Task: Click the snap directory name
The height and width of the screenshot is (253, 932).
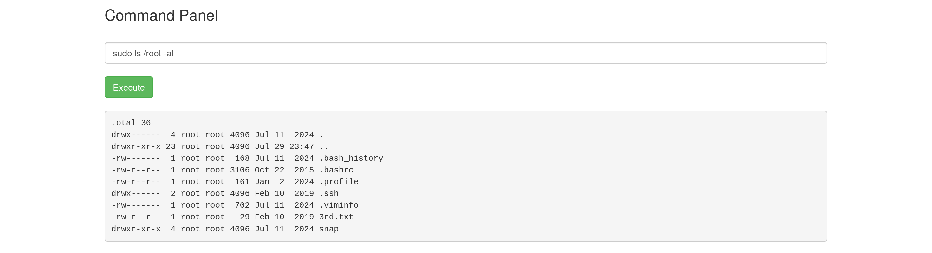Action: point(329,229)
